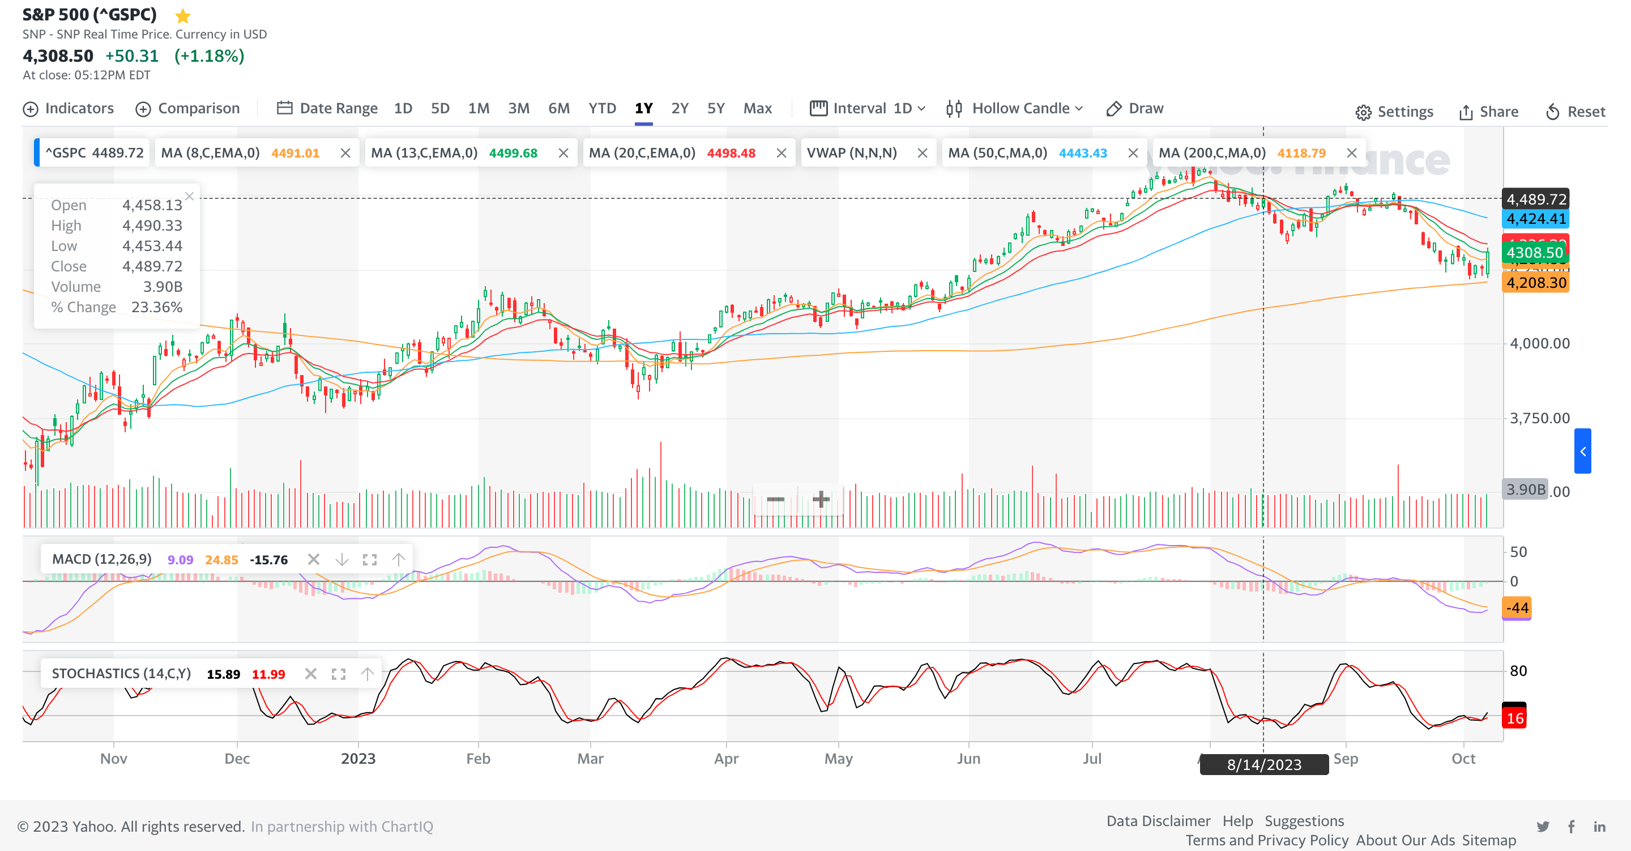1631x851 pixels.
Task: Zoom out with the minus button
Action: click(775, 499)
